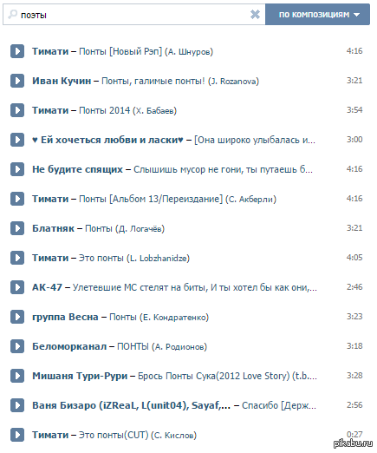Play the Беломорканал – ПОНТЫ track

pos(17,346)
